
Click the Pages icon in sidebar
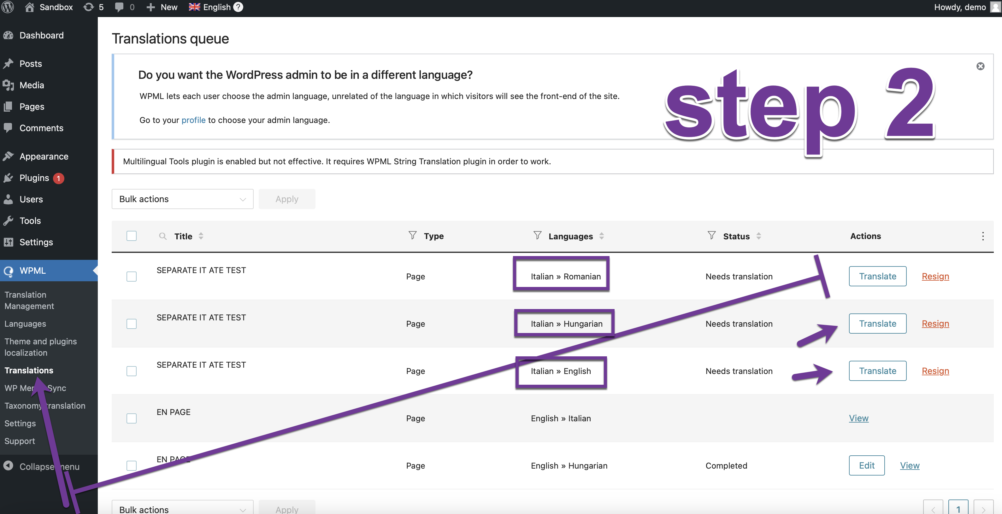point(8,106)
